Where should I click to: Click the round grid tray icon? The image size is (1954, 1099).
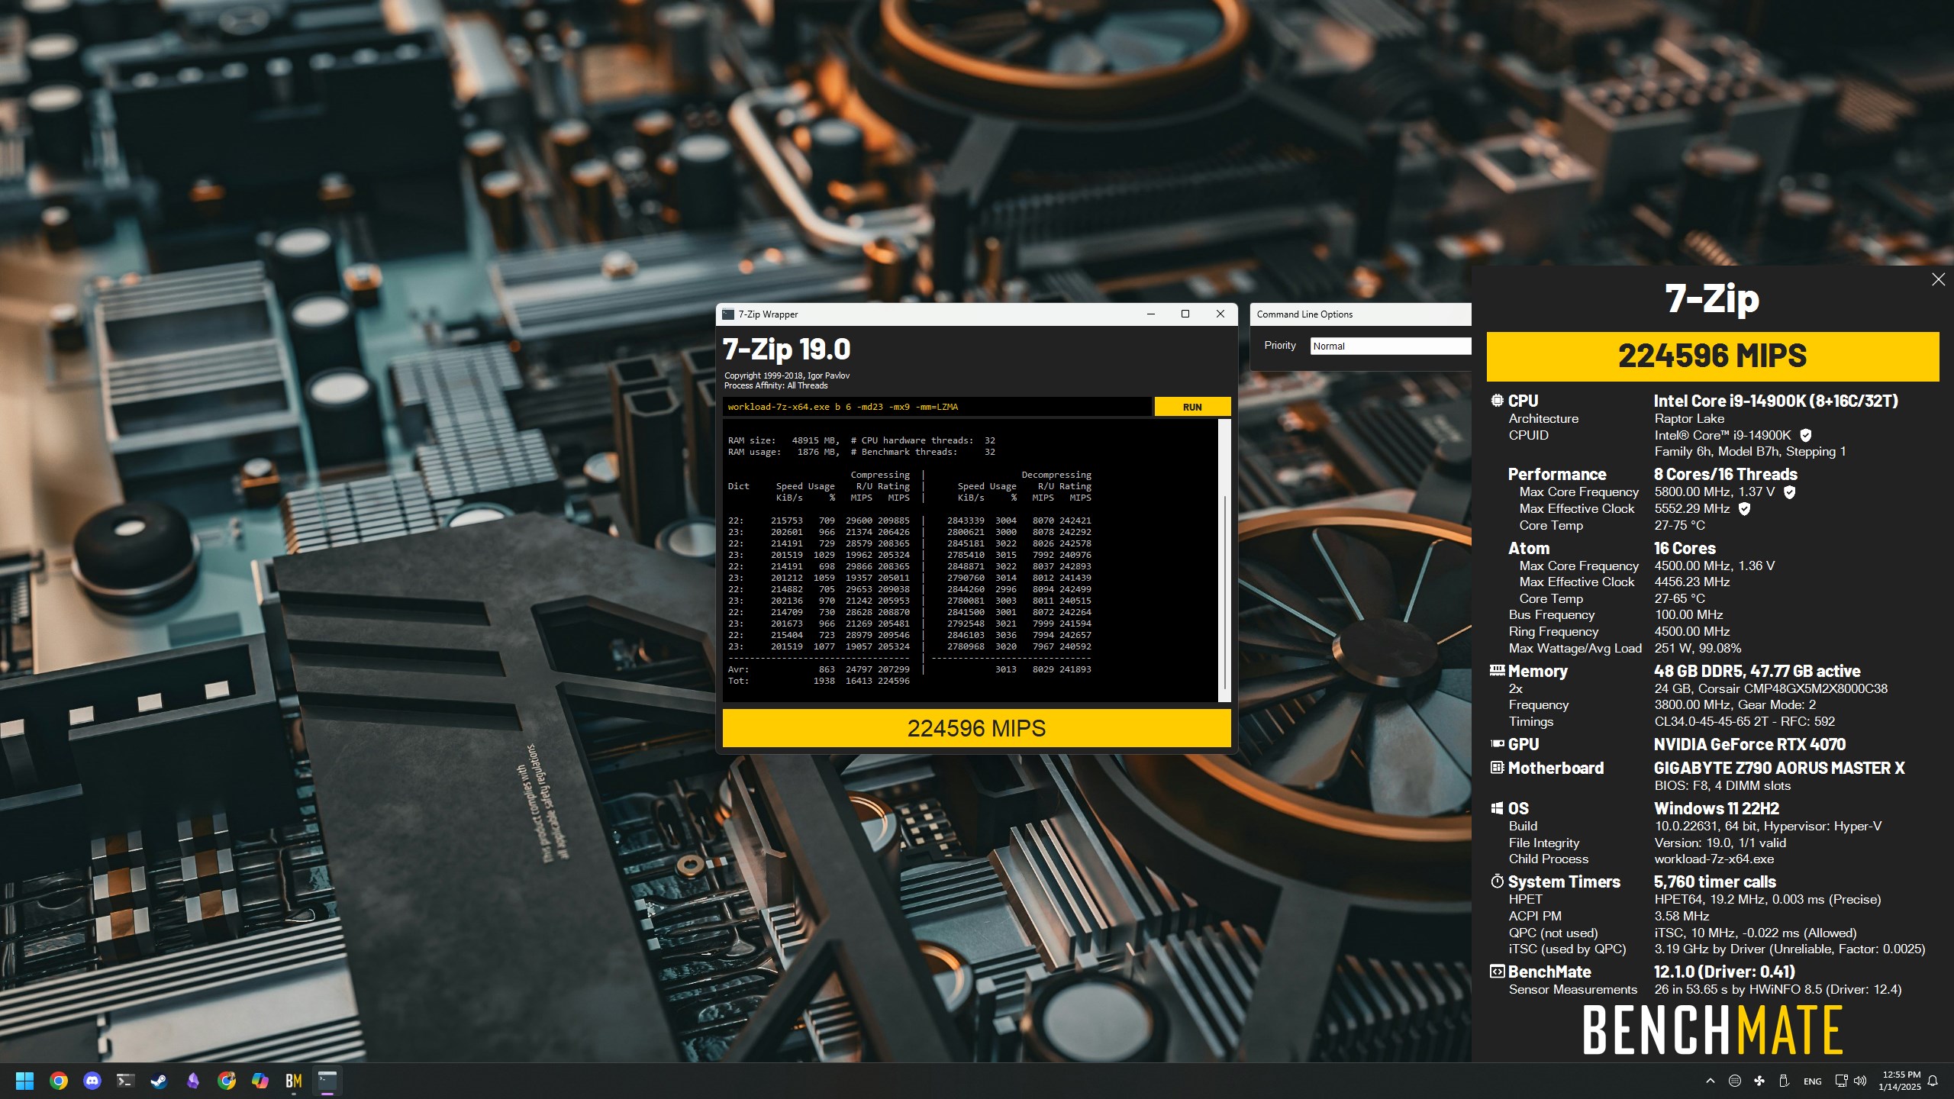(x=1734, y=1081)
